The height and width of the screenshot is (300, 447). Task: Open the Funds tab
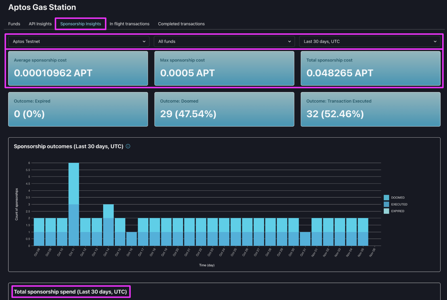coord(14,24)
